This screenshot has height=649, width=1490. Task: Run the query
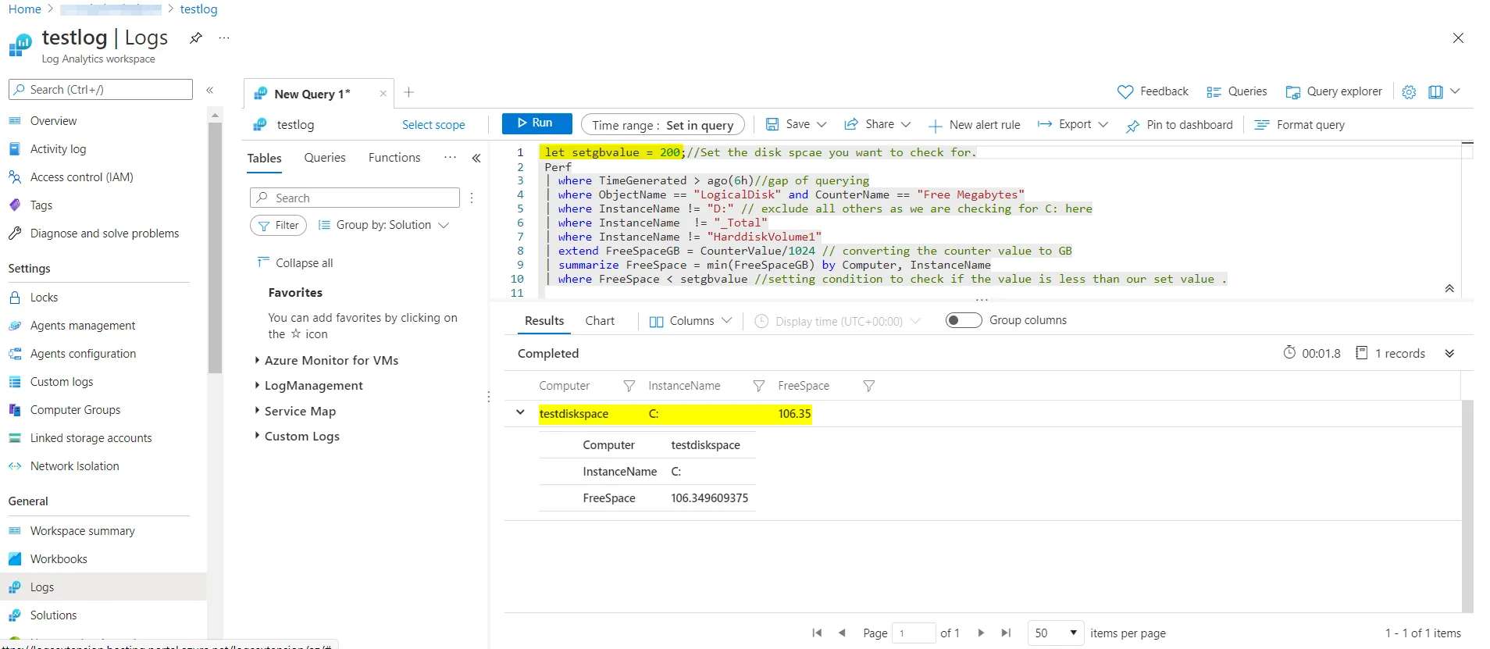[536, 123]
